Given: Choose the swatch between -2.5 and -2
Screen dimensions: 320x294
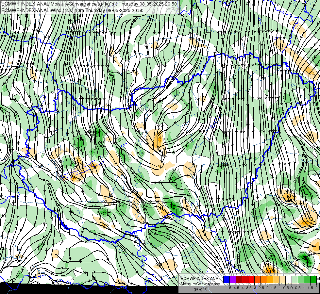Looking at the screenshot, I should coord(264,280).
